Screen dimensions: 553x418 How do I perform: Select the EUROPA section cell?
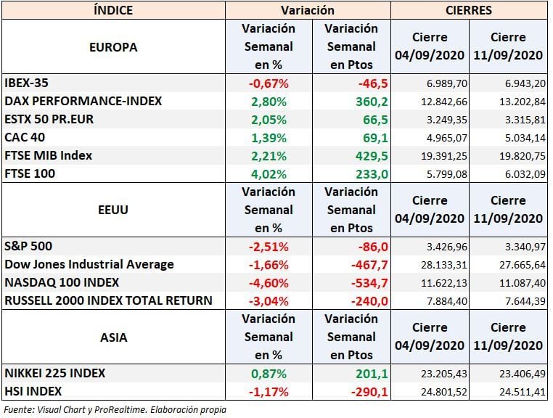coord(113,47)
